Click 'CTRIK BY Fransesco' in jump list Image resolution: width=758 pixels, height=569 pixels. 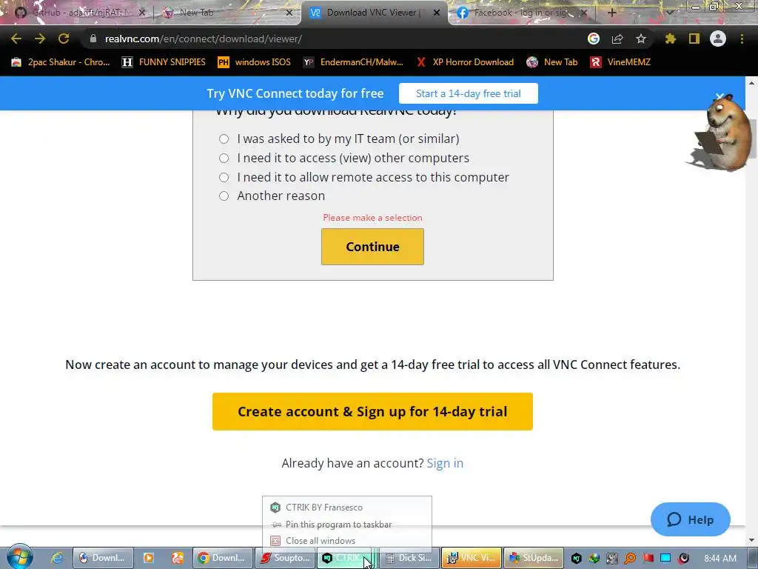(346, 507)
